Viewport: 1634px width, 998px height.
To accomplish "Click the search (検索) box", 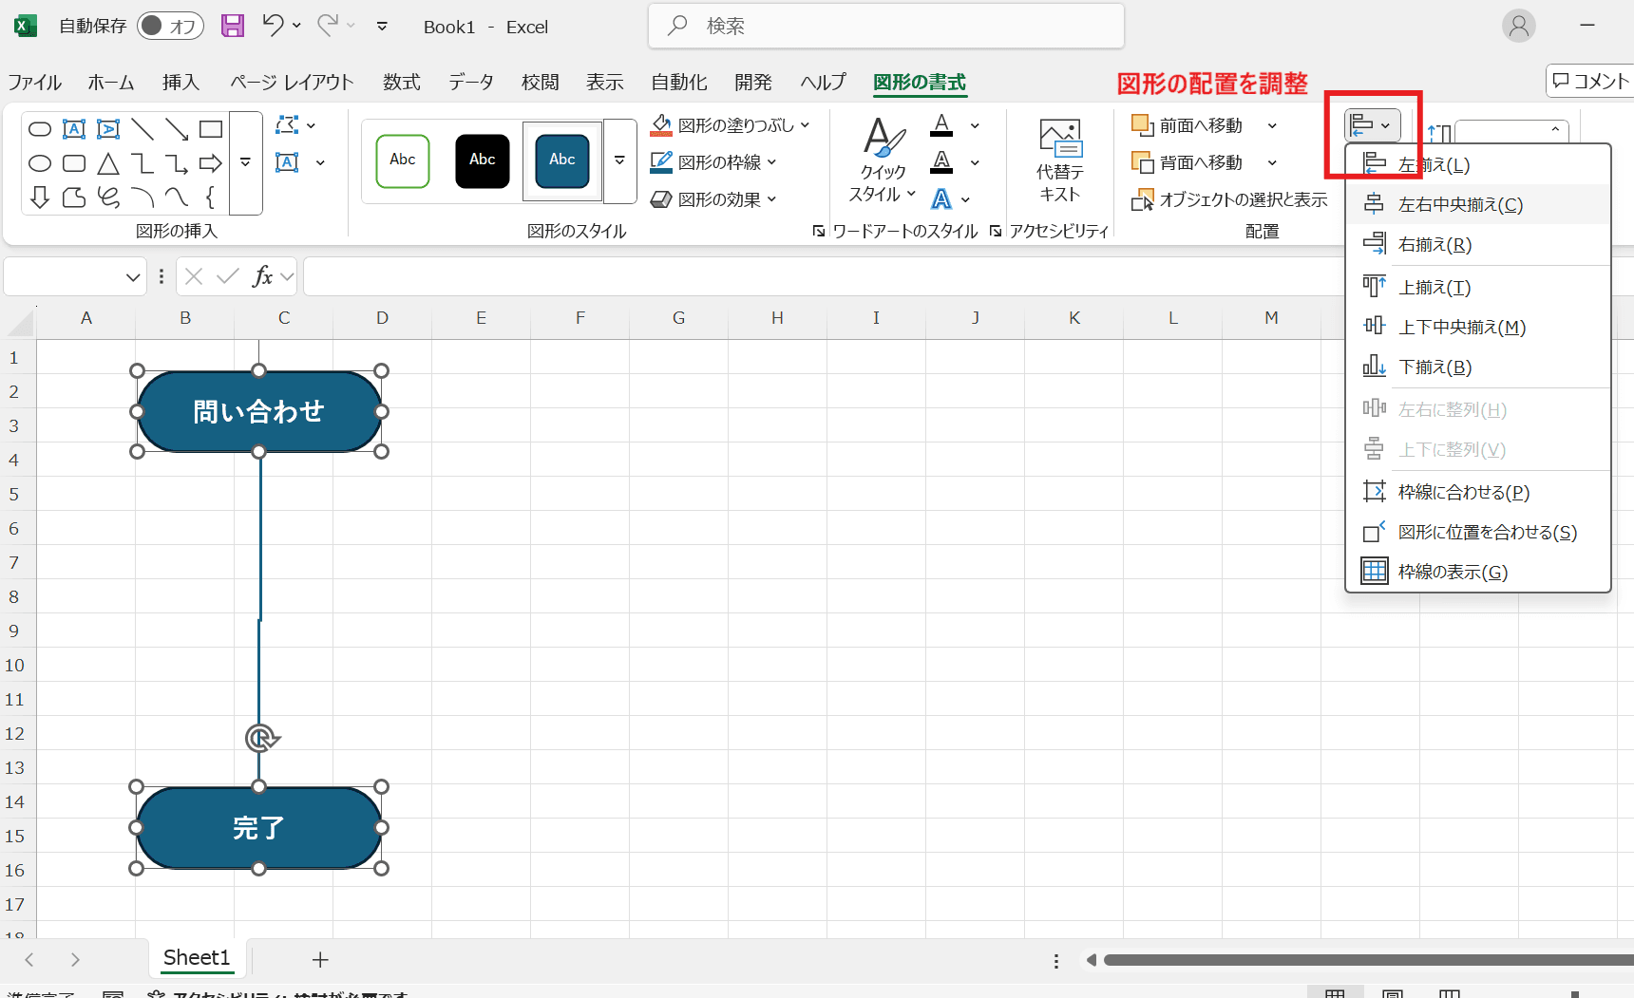I will click(x=885, y=26).
